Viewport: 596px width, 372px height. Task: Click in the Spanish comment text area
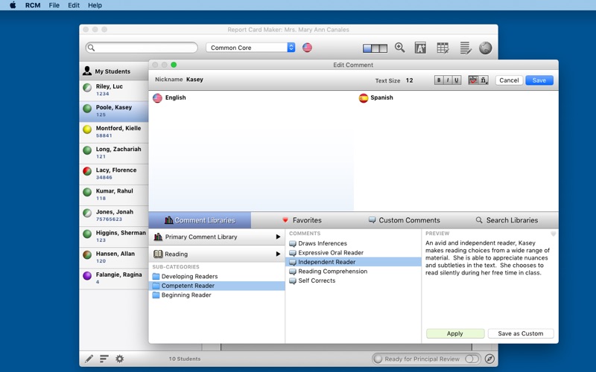click(456, 156)
